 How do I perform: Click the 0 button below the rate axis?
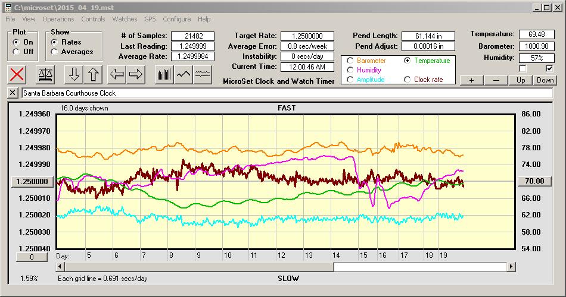tap(32, 257)
